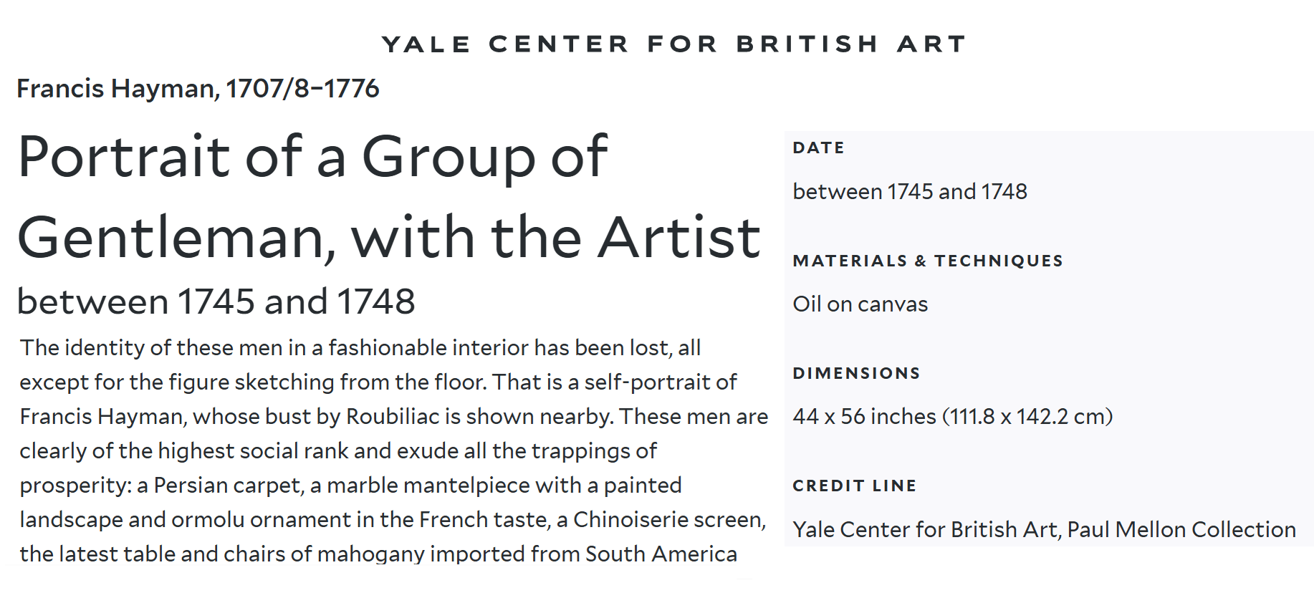This screenshot has height=603, width=1314.
Task: Click the DATE heading in the details panel
Action: click(x=819, y=148)
